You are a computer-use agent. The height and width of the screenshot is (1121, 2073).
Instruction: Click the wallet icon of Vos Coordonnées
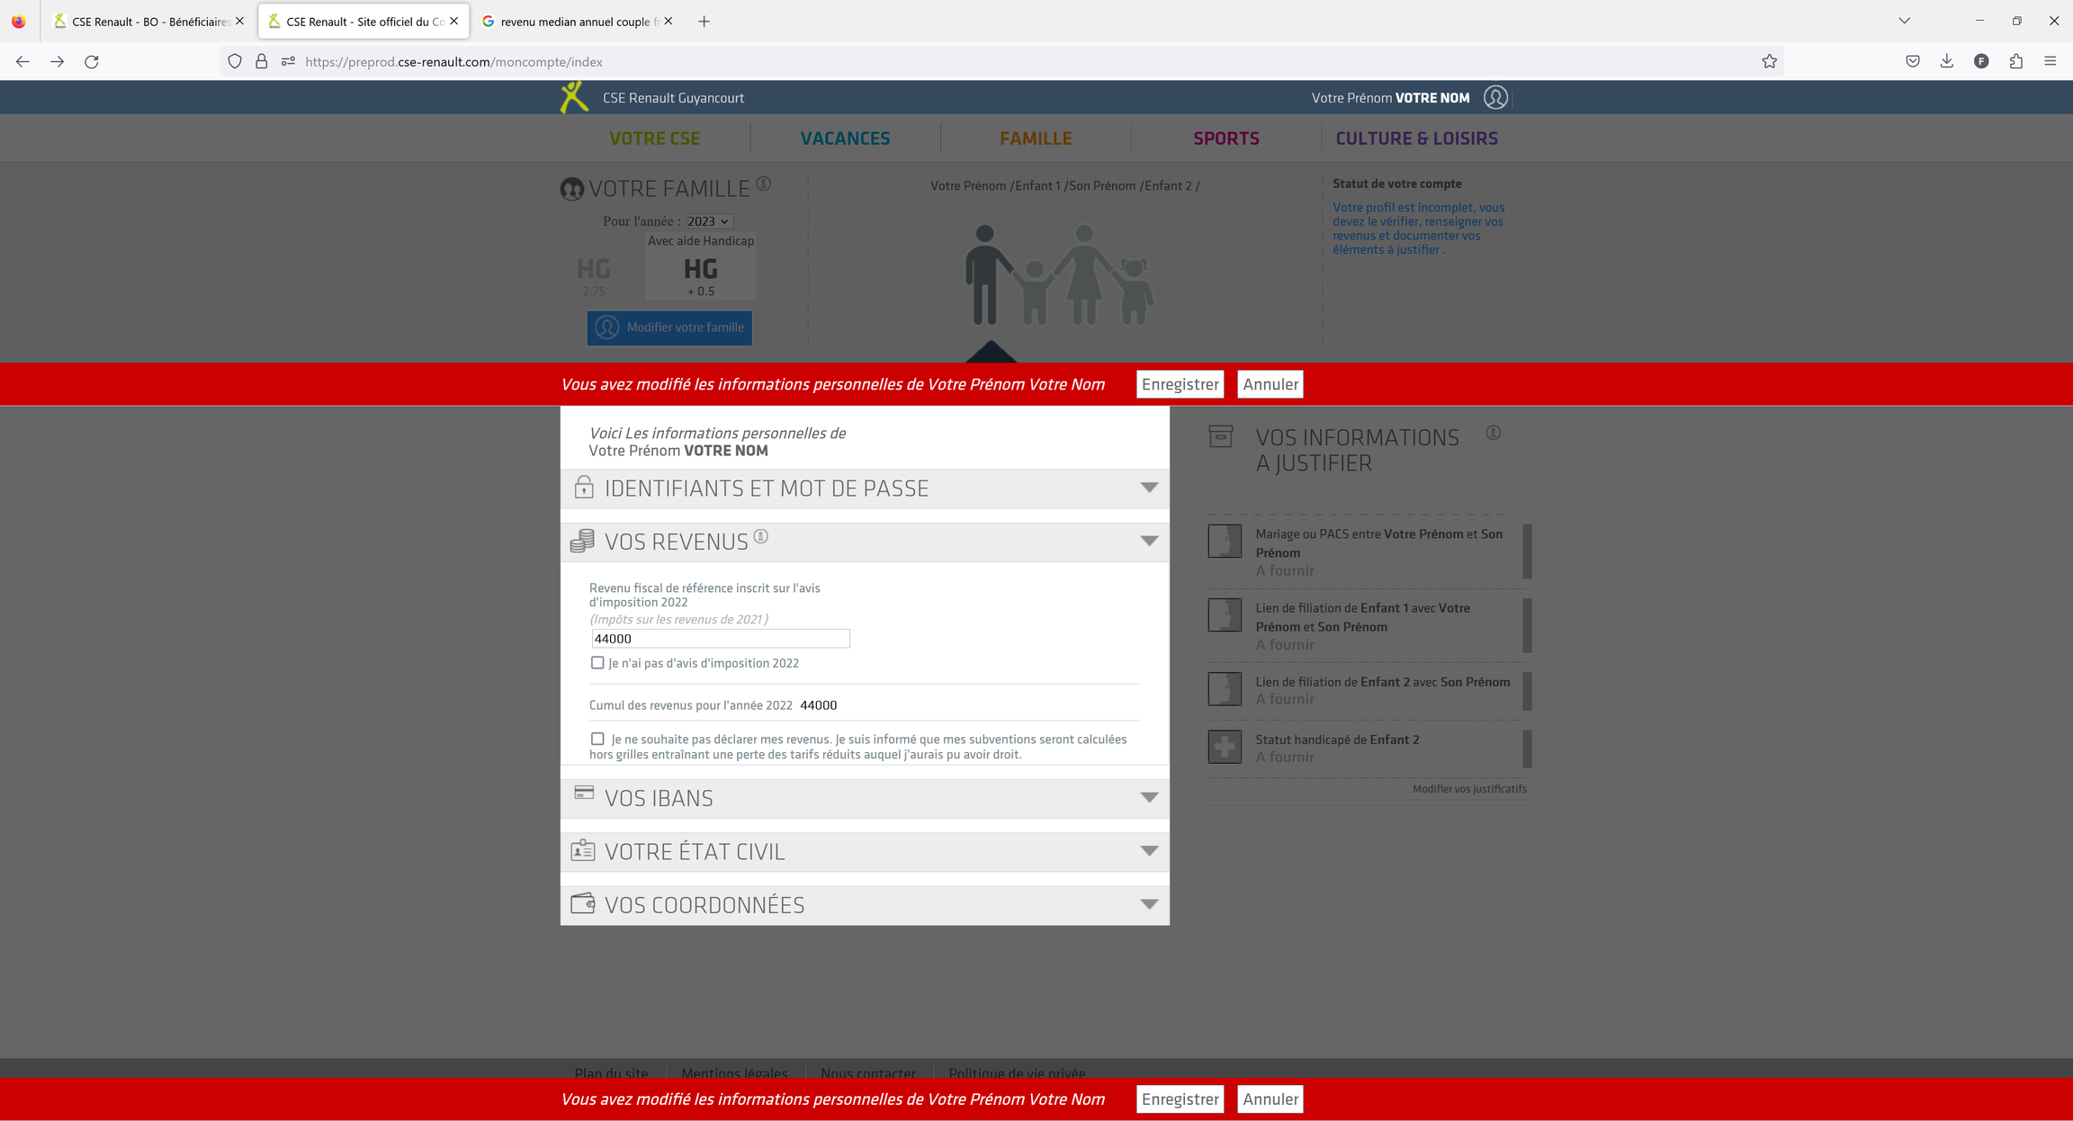tap(583, 902)
